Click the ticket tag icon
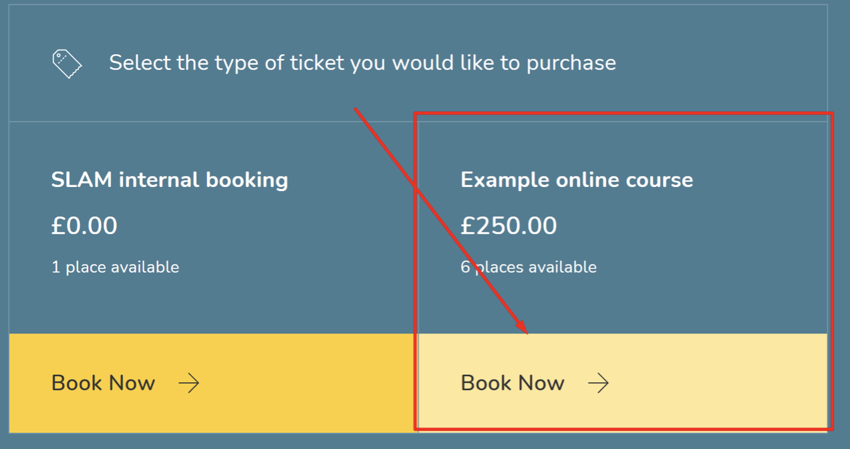Viewport: 850px width, 449px height. [x=67, y=63]
